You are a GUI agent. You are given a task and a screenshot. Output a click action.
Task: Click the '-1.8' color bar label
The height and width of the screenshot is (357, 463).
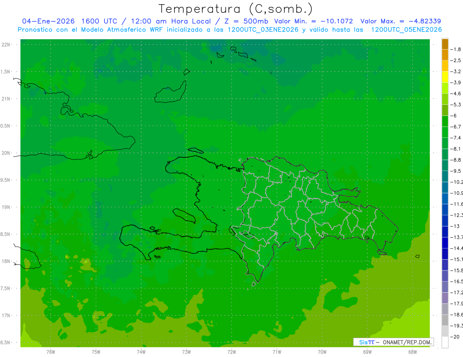pyautogui.click(x=456, y=49)
